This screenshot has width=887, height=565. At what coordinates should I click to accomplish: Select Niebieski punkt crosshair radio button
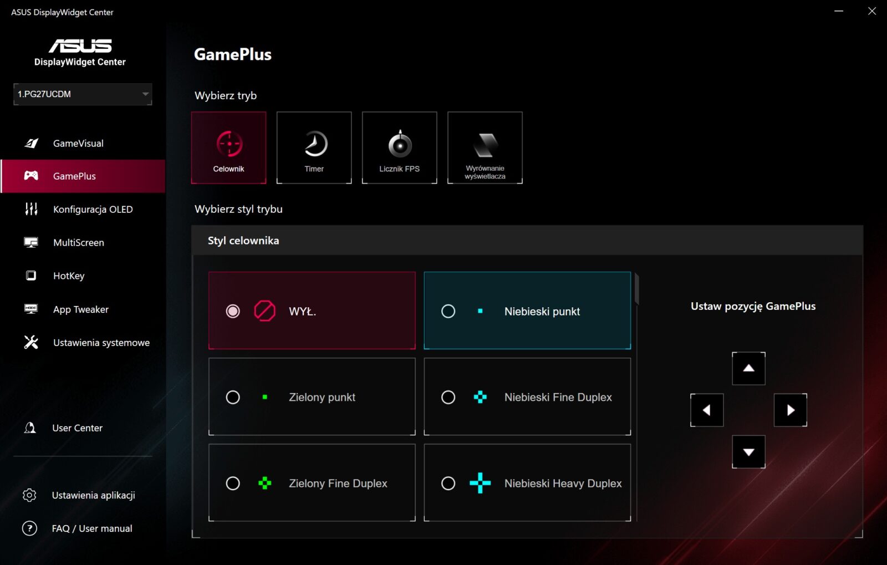448,311
